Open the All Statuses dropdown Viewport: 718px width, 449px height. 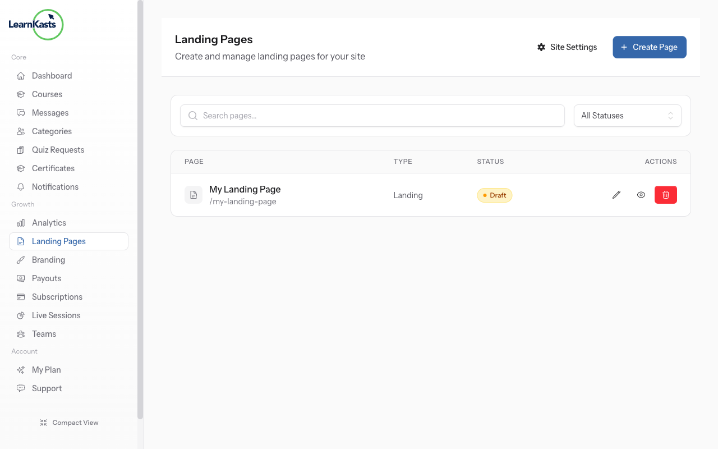pos(627,116)
